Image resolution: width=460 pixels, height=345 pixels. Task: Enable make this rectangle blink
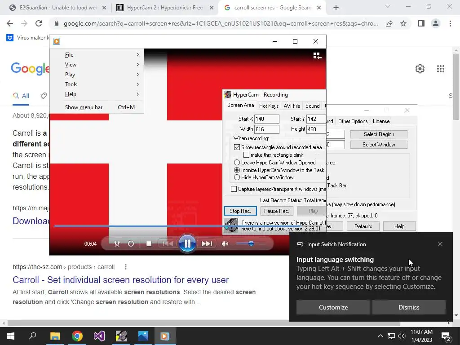247,155
